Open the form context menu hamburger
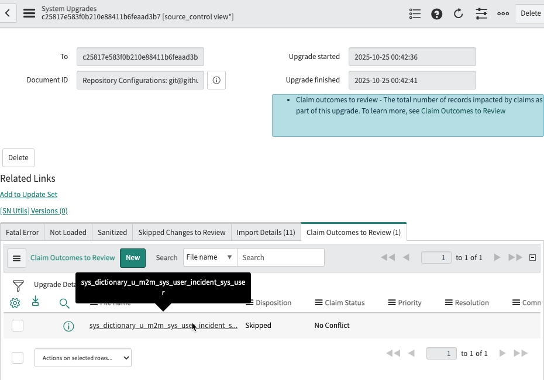 pyautogui.click(x=29, y=13)
